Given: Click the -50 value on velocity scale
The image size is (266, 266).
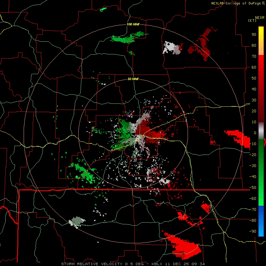Looking at the screenshot, I should click(x=253, y=188).
